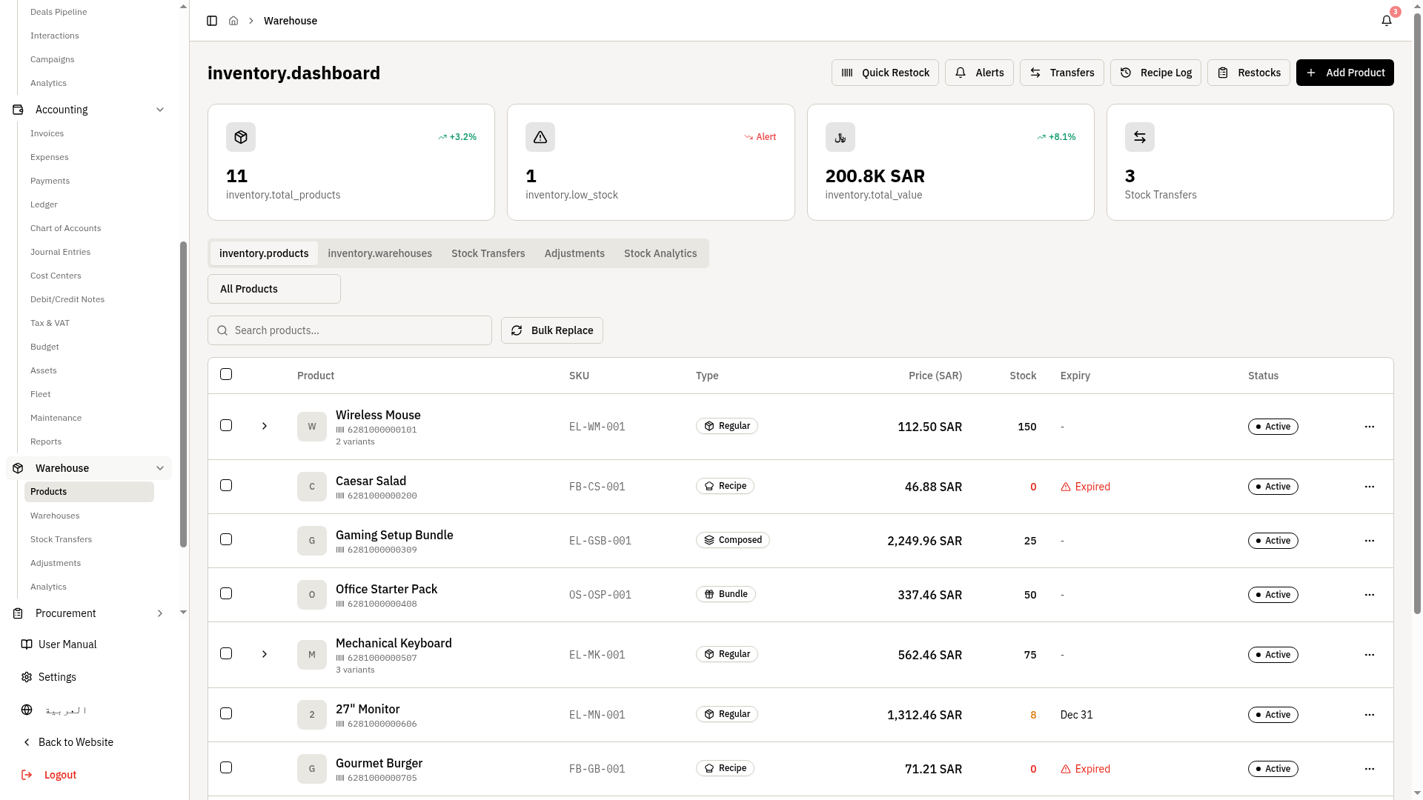Click the Add Product button

click(1344, 73)
